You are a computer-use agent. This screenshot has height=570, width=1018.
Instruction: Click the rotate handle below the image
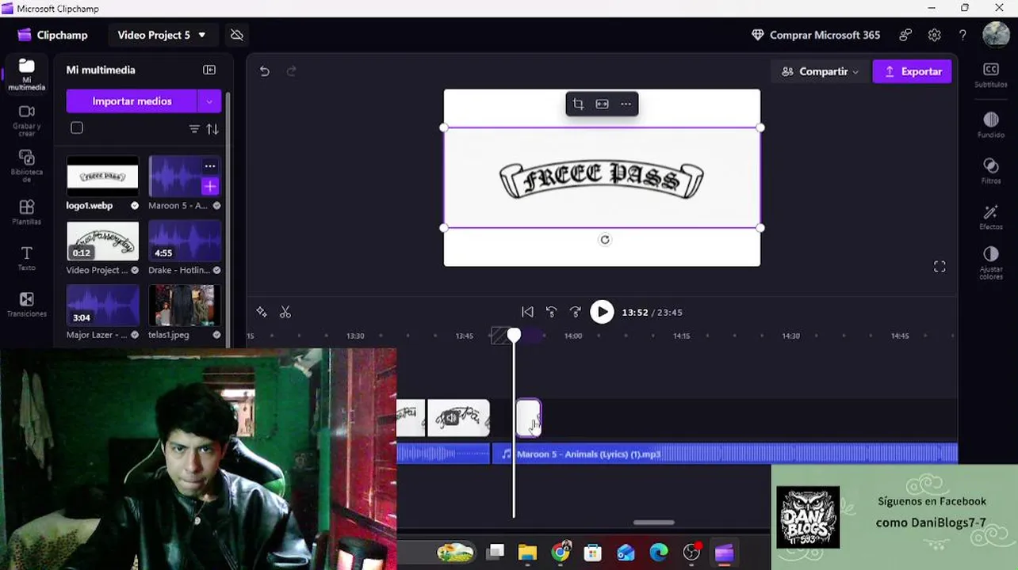pos(605,240)
